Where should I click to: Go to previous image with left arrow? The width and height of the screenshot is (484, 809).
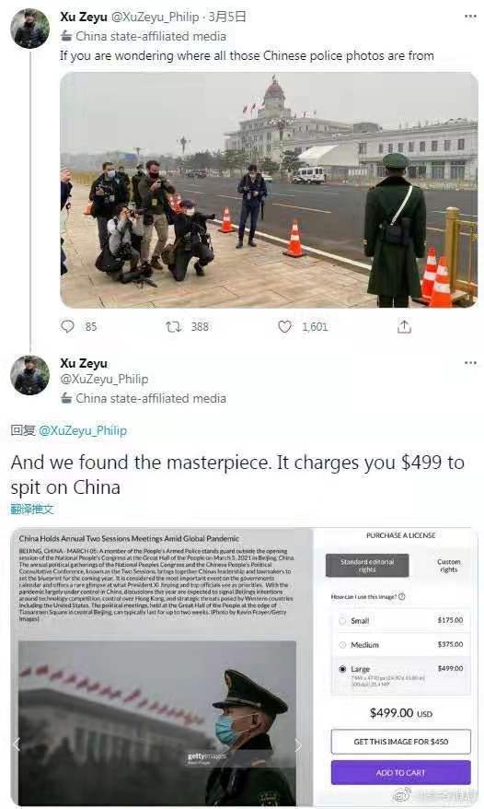(17, 744)
